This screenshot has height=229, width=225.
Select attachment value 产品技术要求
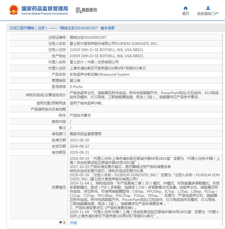click(x=80, y=115)
